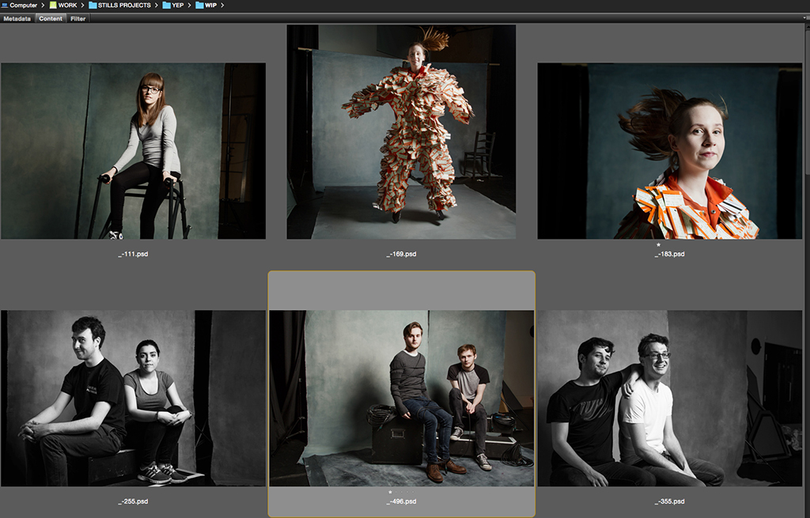Click the WIP folder icon in path
810x518 pixels.
pyautogui.click(x=199, y=6)
